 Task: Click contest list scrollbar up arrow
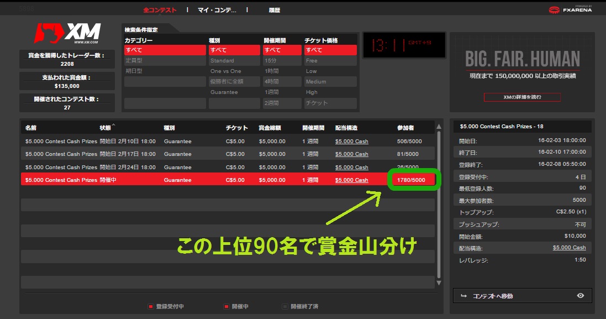pyautogui.click(x=439, y=127)
